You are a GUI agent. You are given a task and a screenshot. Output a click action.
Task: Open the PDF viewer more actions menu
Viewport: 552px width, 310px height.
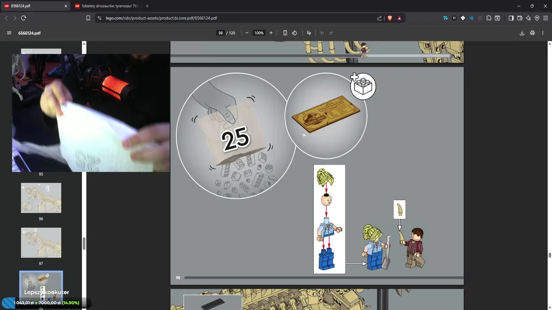[x=543, y=33]
